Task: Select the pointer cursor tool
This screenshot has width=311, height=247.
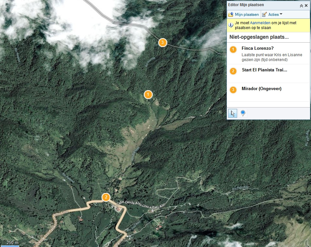Action: [x=232, y=113]
